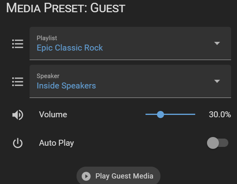Click the list icon beside Speaker

[x=18, y=82]
